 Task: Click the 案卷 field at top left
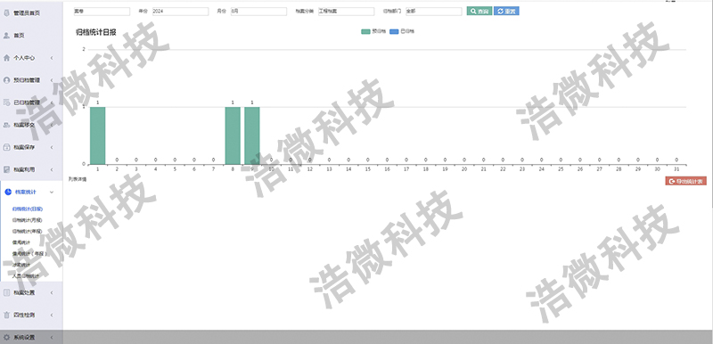pos(102,12)
